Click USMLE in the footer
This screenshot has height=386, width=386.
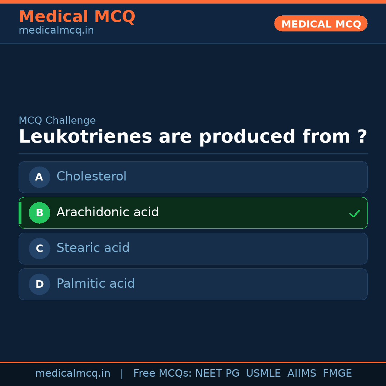click(x=263, y=373)
